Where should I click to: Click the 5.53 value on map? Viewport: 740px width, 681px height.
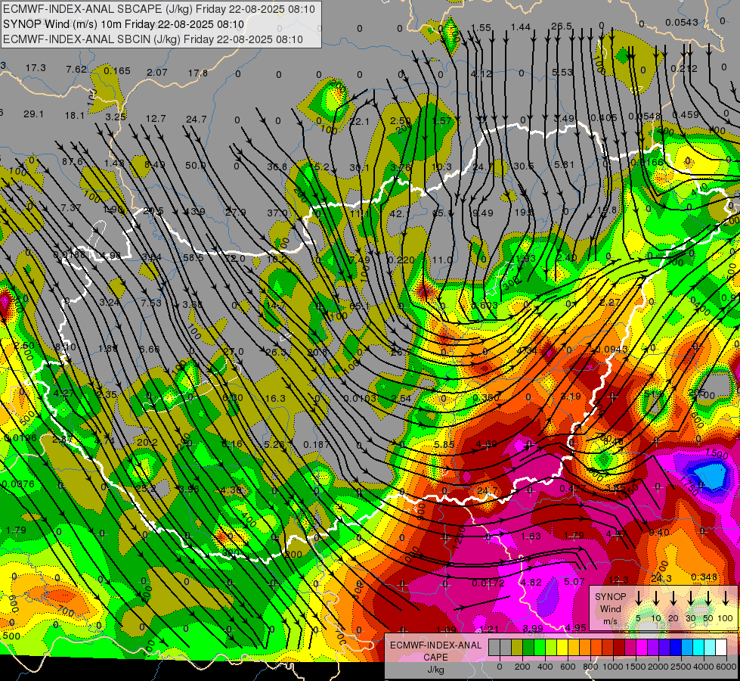click(562, 73)
